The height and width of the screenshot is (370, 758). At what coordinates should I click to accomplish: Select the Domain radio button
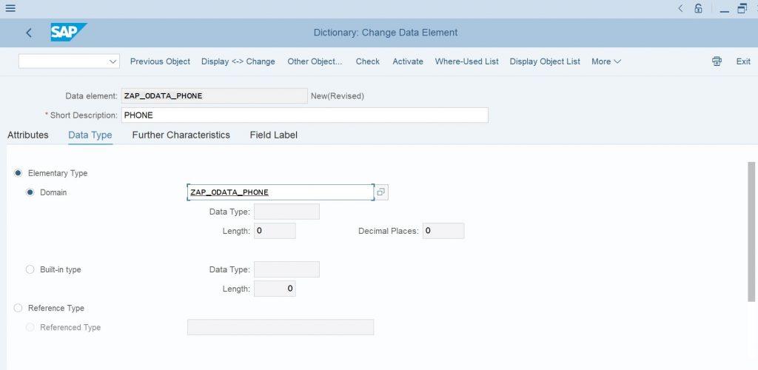(30, 192)
